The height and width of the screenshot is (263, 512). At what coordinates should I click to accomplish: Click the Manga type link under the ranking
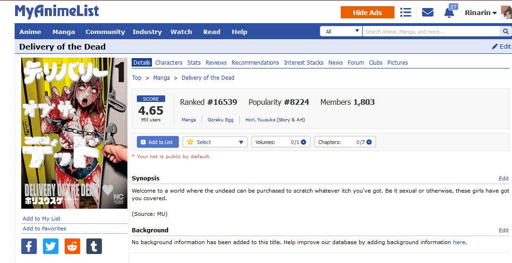189,120
